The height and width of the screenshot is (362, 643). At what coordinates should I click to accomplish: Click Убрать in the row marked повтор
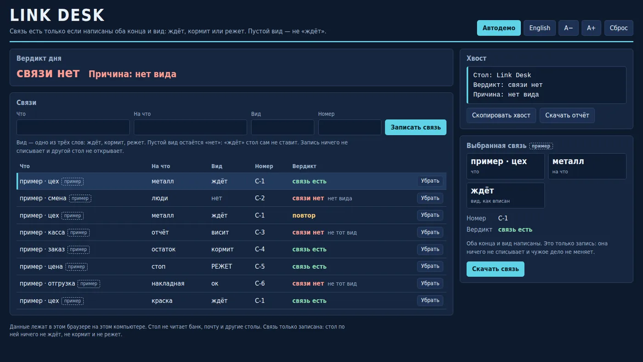430,215
